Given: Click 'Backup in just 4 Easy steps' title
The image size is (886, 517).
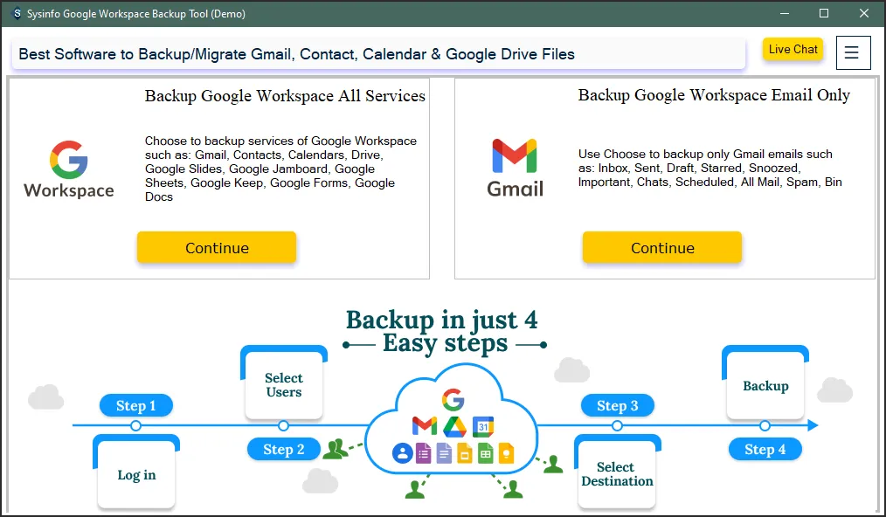Looking at the screenshot, I should 444,331.
